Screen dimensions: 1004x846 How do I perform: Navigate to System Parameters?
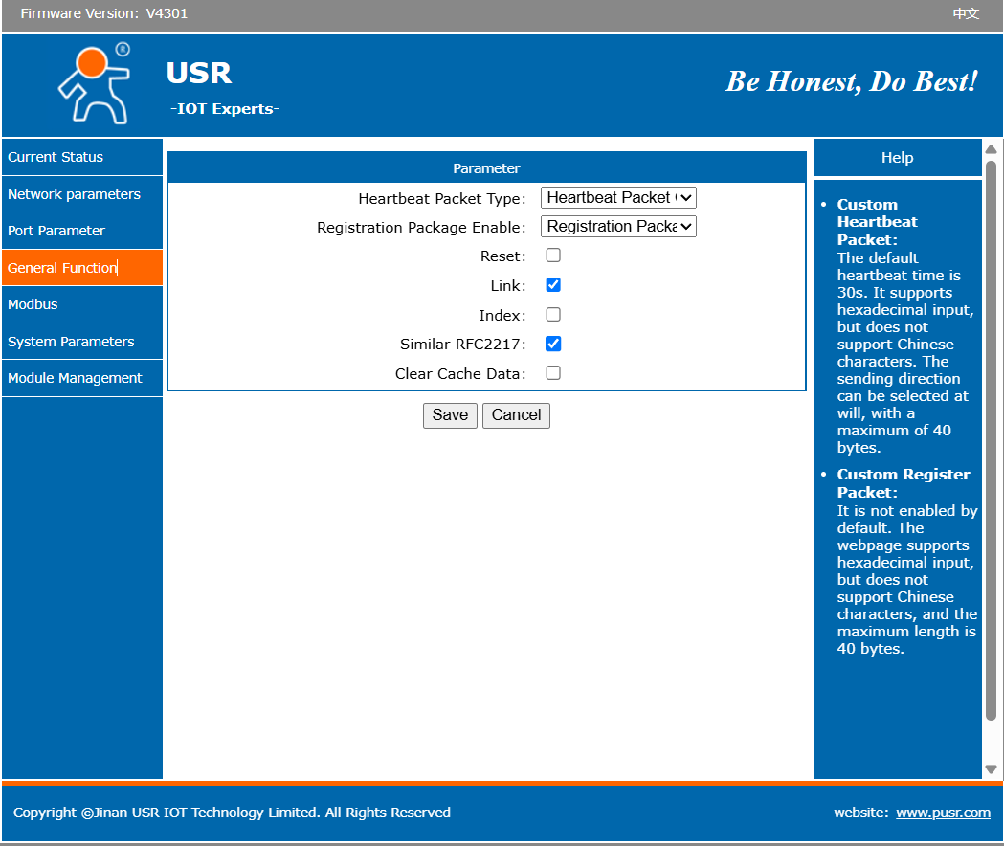[x=71, y=342]
